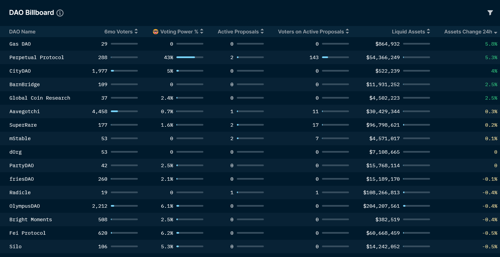Screen dimensions: 500x257
Task: Click Bright Moments liquid assets $382,519
Action: pyautogui.click(x=387, y=220)
